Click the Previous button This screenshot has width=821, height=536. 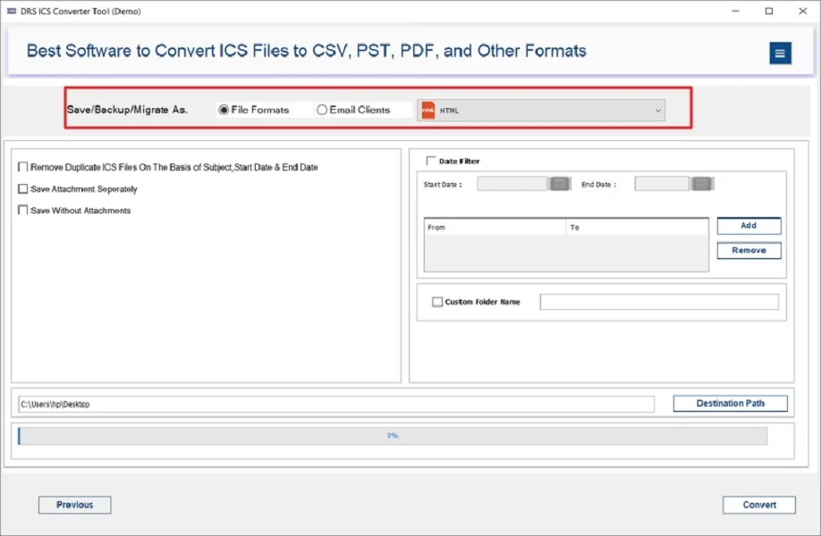75,505
